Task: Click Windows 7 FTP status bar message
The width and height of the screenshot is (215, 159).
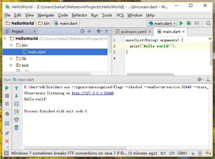Action: (84, 153)
